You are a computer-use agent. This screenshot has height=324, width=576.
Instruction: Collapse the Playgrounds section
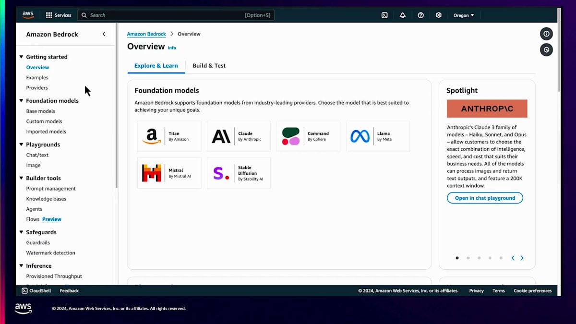(x=21, y=144)
